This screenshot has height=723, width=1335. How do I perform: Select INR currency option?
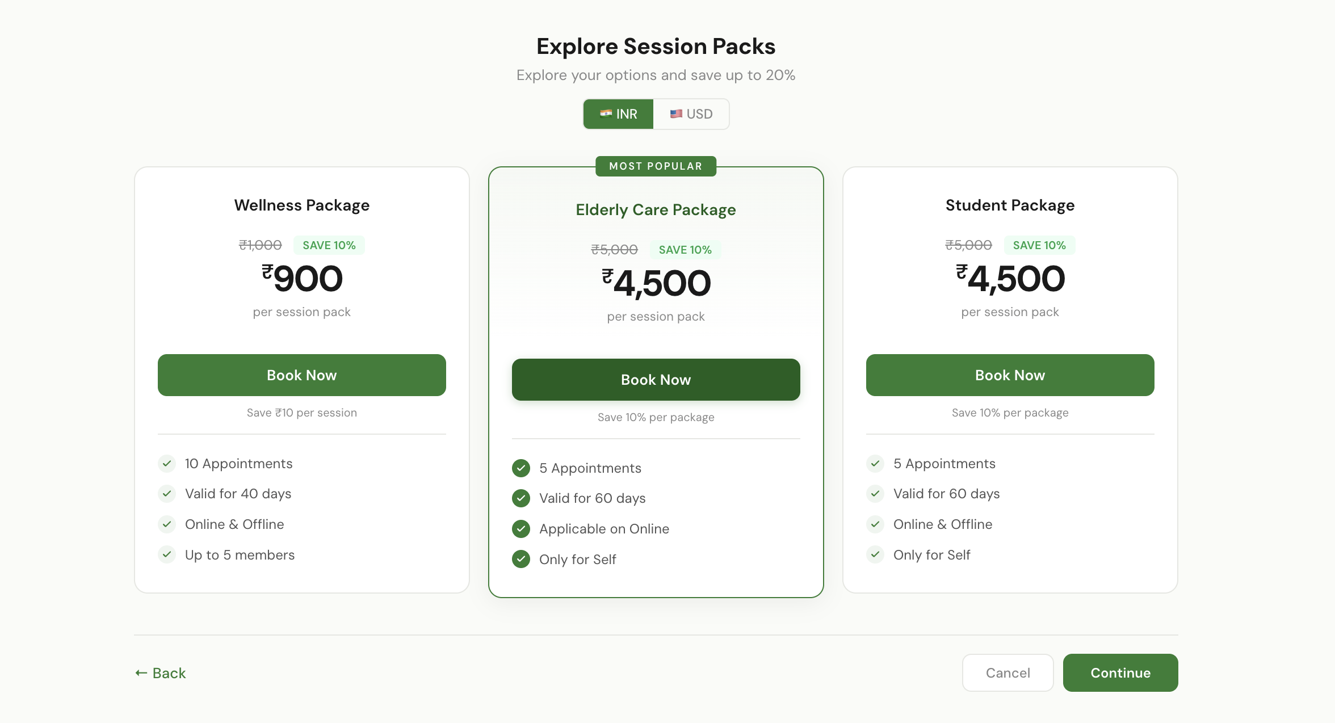pos(619,114)
